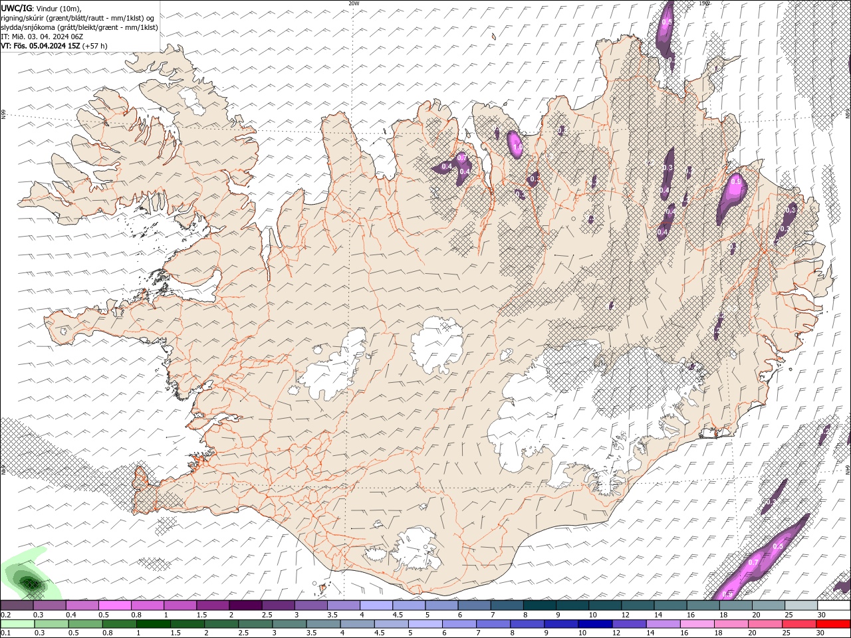Image resolution: width=851 pixels, height=638 pixels.
Task: Click the red 25 rain legend swatch
Action: (x=798, y=624)
